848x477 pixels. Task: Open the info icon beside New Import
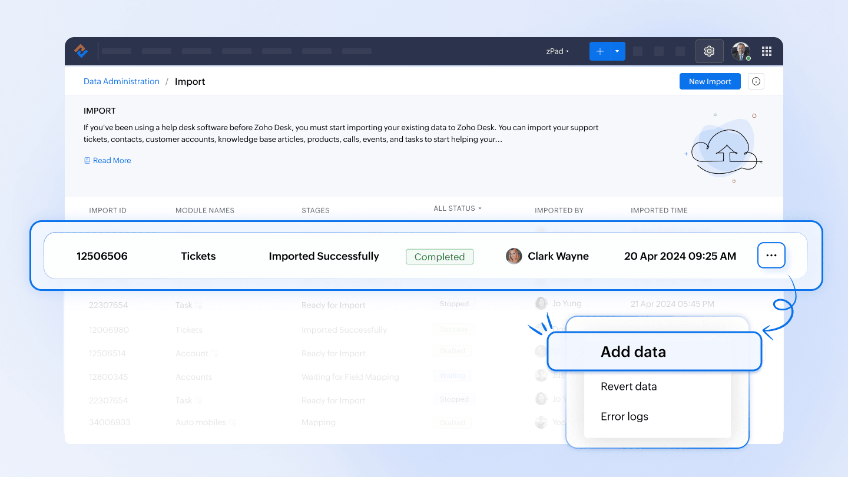click(756, 81)
